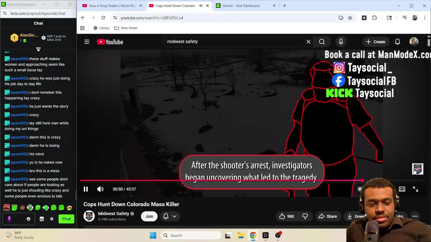Open the Windows taskbar Search box
431x242 pixels.
point(191,235)
